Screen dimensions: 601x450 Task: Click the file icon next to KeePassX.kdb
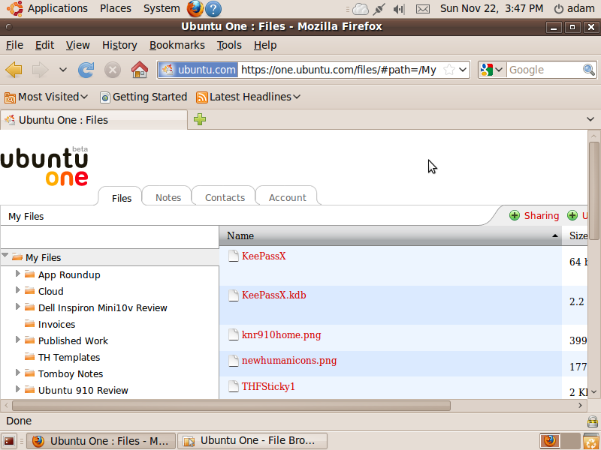[x=234, y=295]
